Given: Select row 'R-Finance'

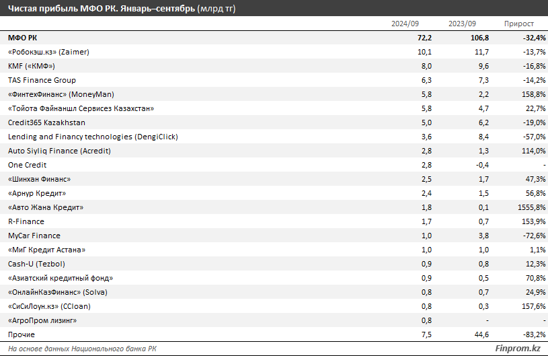Looking at the screenshot, I should [274, 221].
